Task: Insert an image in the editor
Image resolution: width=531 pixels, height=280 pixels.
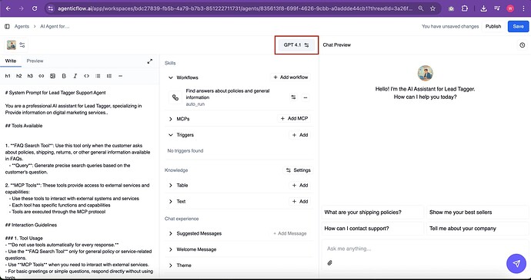Action: point(52,76)
